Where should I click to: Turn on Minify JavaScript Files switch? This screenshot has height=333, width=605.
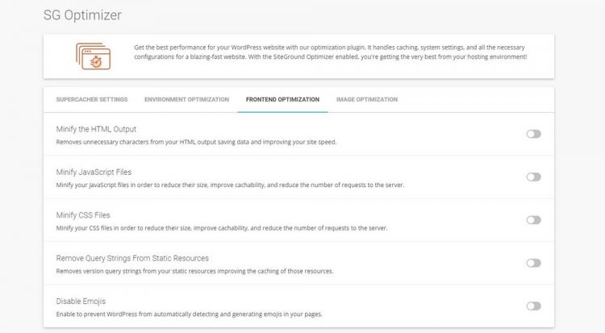tap(533, 177)
